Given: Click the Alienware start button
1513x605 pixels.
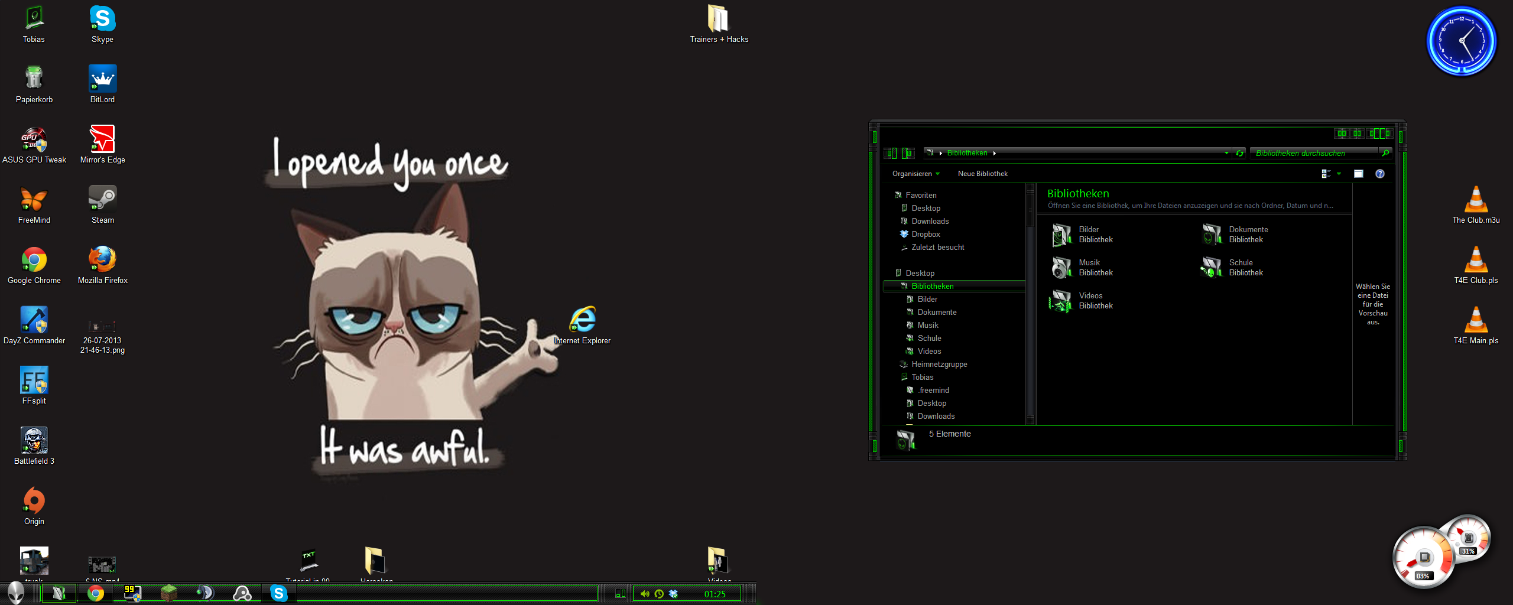Looking at the screenshot, I should click(16, 593).
